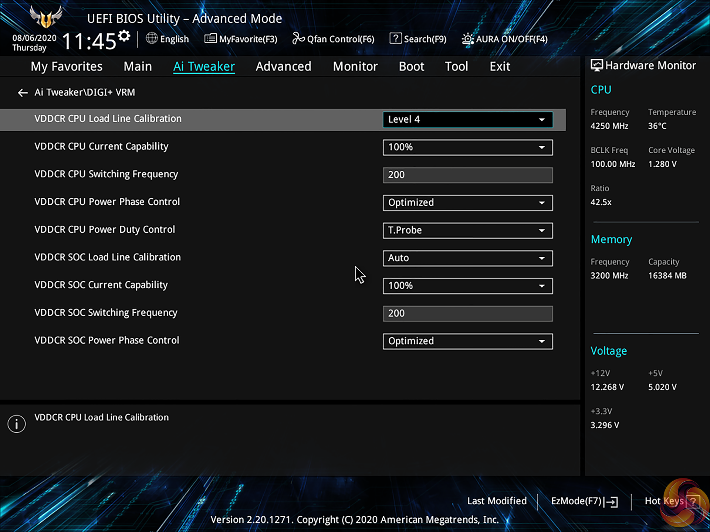The image size is (710, 532).
Task: Click the back arrow next to Ai Tweaker\DIGI+ VRM
Action: tap(23, 93)
